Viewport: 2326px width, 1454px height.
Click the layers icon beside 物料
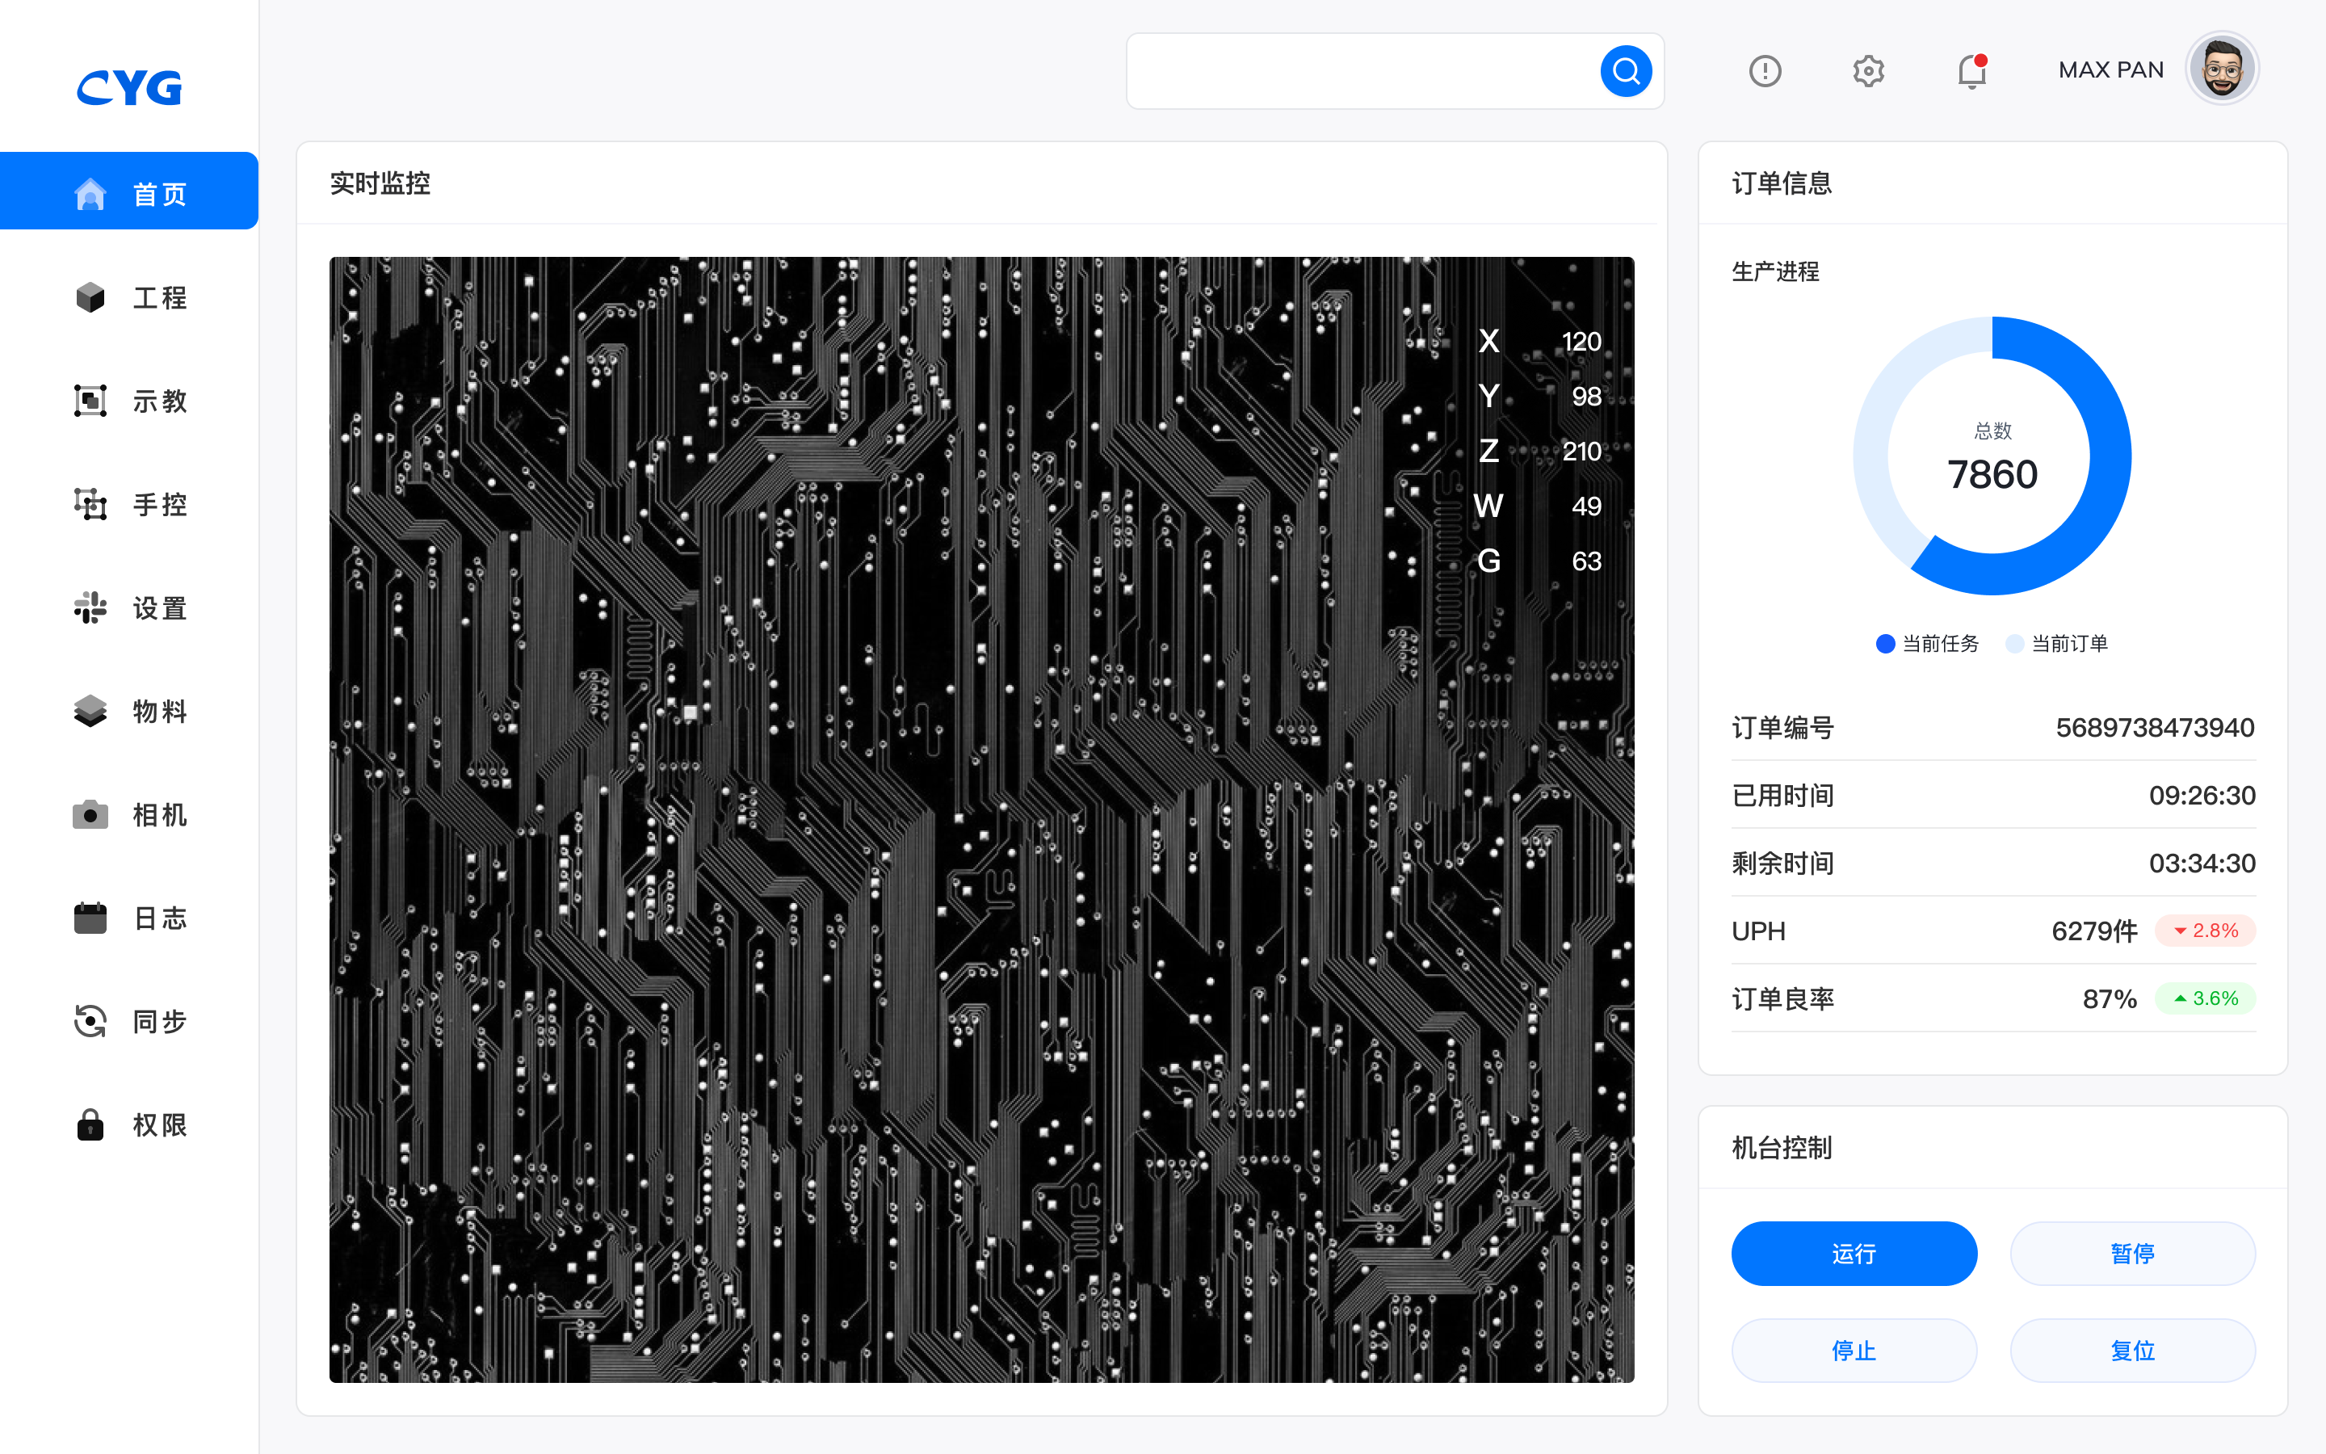90,711
